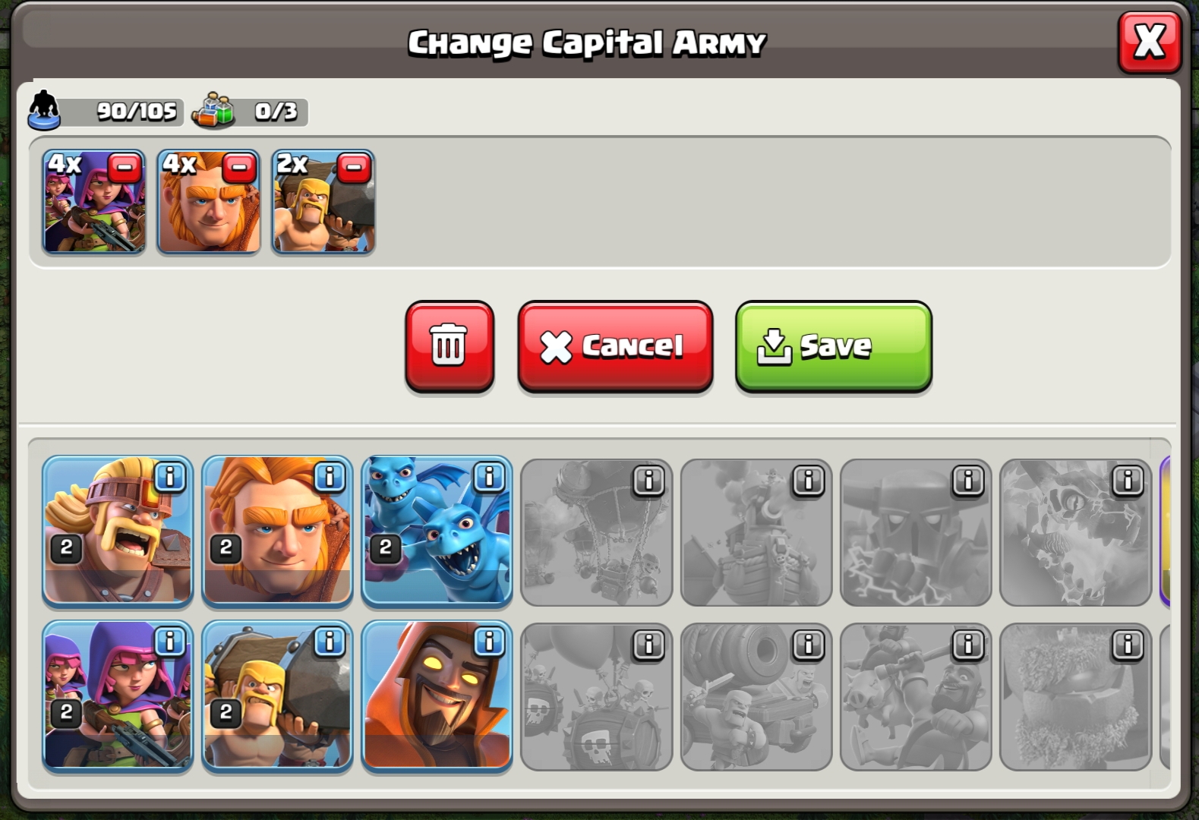Remove one Battle Ram from army

[353, 168]
